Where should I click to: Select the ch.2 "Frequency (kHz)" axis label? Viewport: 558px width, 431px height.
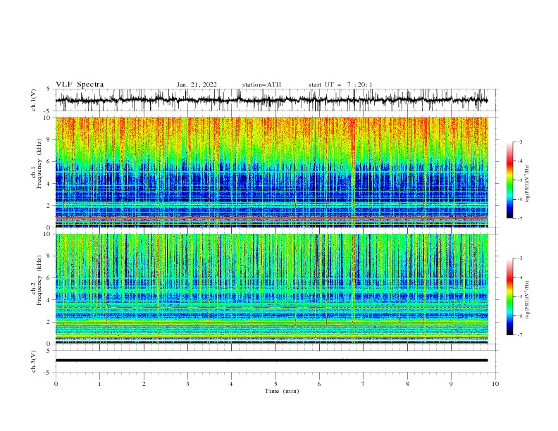pyautogui.click(x=40, y=280)
